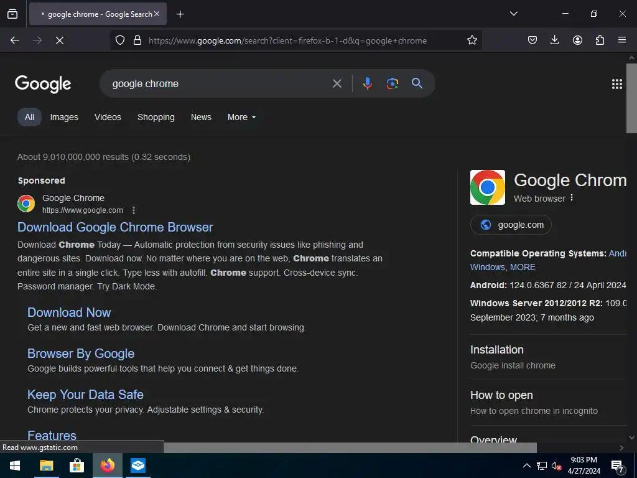
Task: Open the extensions puzzle icon
Action: (600, 40)
